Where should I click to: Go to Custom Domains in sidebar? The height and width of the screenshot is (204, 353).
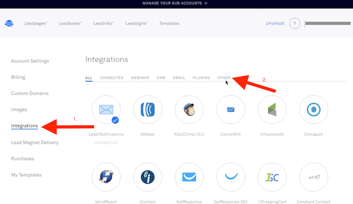[30, 93]
